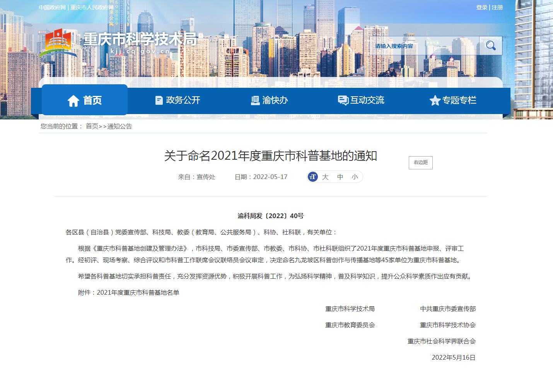Viewport: 553px width, 377px height.
Task: Click the document icon beside 政务公开
Action: [x=159, y=101]
